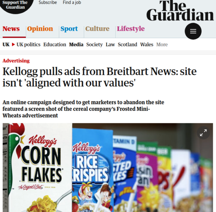216x212 pixels.
Task: Go to the Culture section
Action: point(97,29)
